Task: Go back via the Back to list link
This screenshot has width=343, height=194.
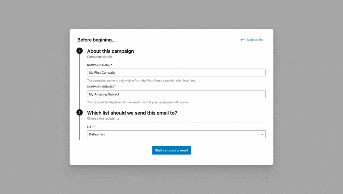Action: tap(254, 40)
